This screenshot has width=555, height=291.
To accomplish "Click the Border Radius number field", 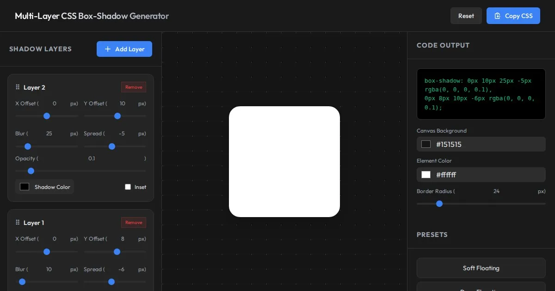I will [496, 191].
